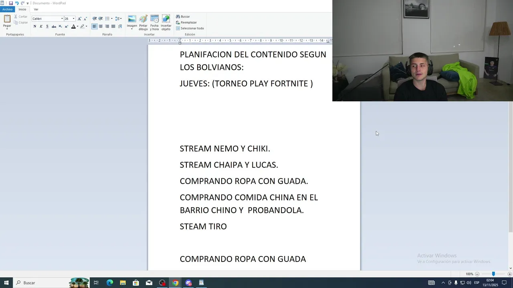Click the zoom in plus button
513x288 pixels.
(510, 274)
